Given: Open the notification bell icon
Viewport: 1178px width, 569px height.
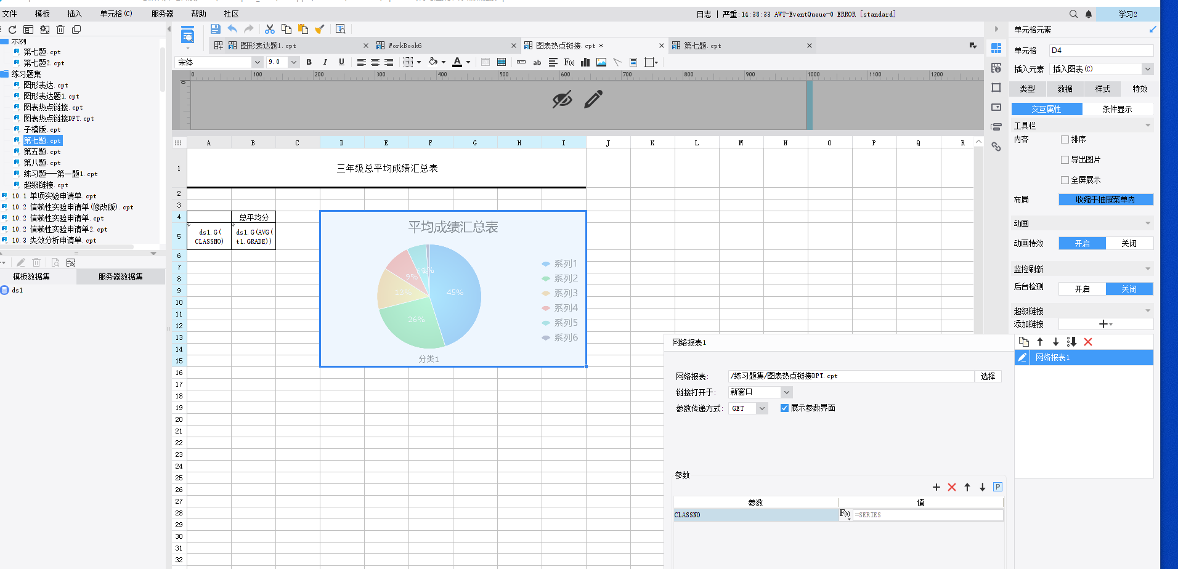Looking at the screenshot, I should pyautogui.click(x=1089, y=14).
